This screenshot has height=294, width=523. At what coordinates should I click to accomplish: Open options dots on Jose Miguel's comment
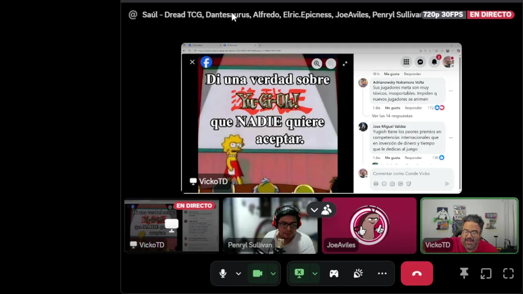coord(451,138)
